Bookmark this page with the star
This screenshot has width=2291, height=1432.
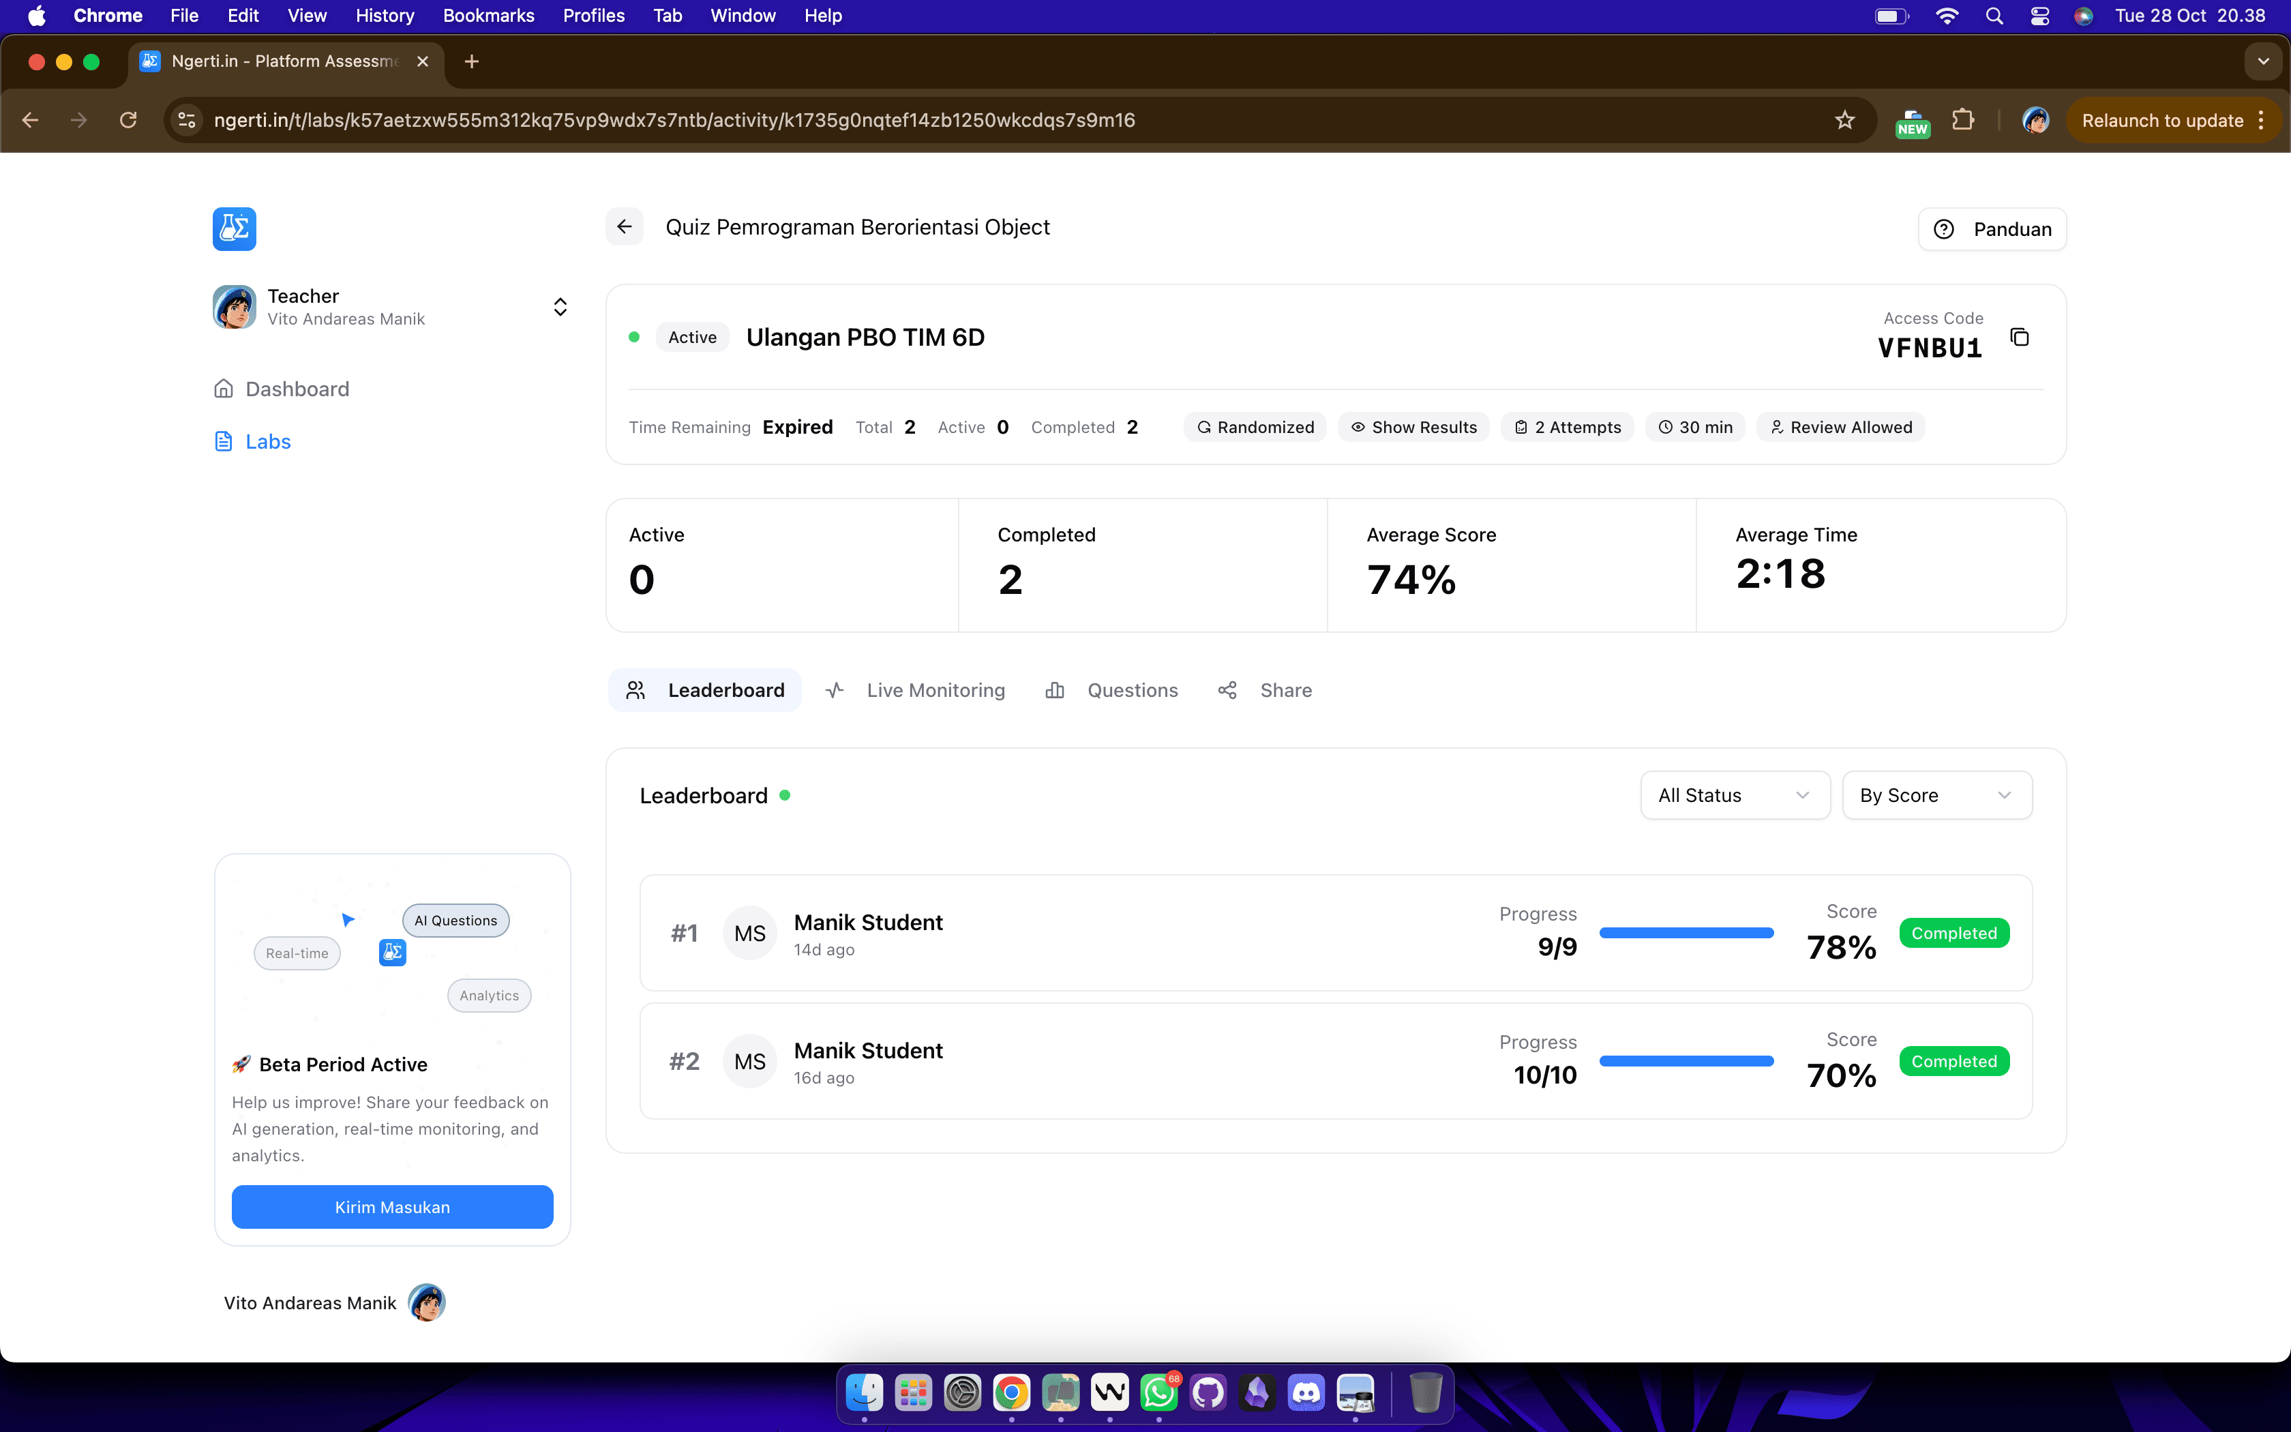pyautogui.click(x=1844, y=120)
